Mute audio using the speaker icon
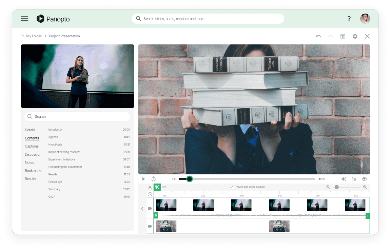 tap(344, 179)
